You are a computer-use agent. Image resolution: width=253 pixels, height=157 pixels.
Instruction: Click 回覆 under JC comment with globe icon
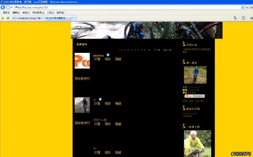[97, 103]
